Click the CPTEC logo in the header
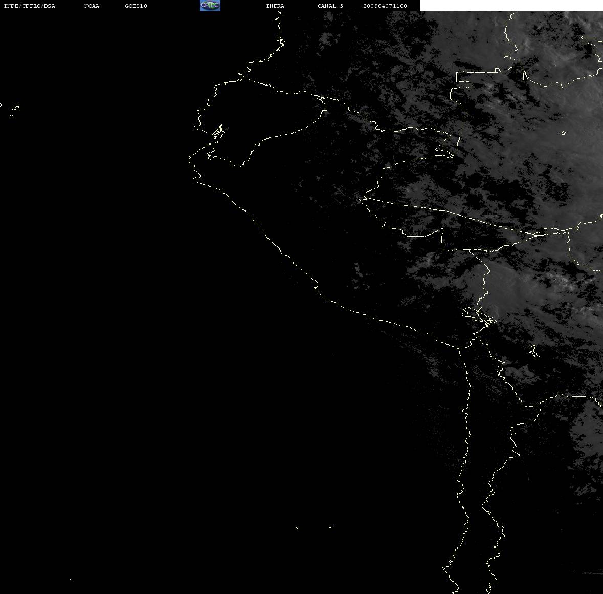The width and height of the screenshot is (603, 594). (210, 6)
